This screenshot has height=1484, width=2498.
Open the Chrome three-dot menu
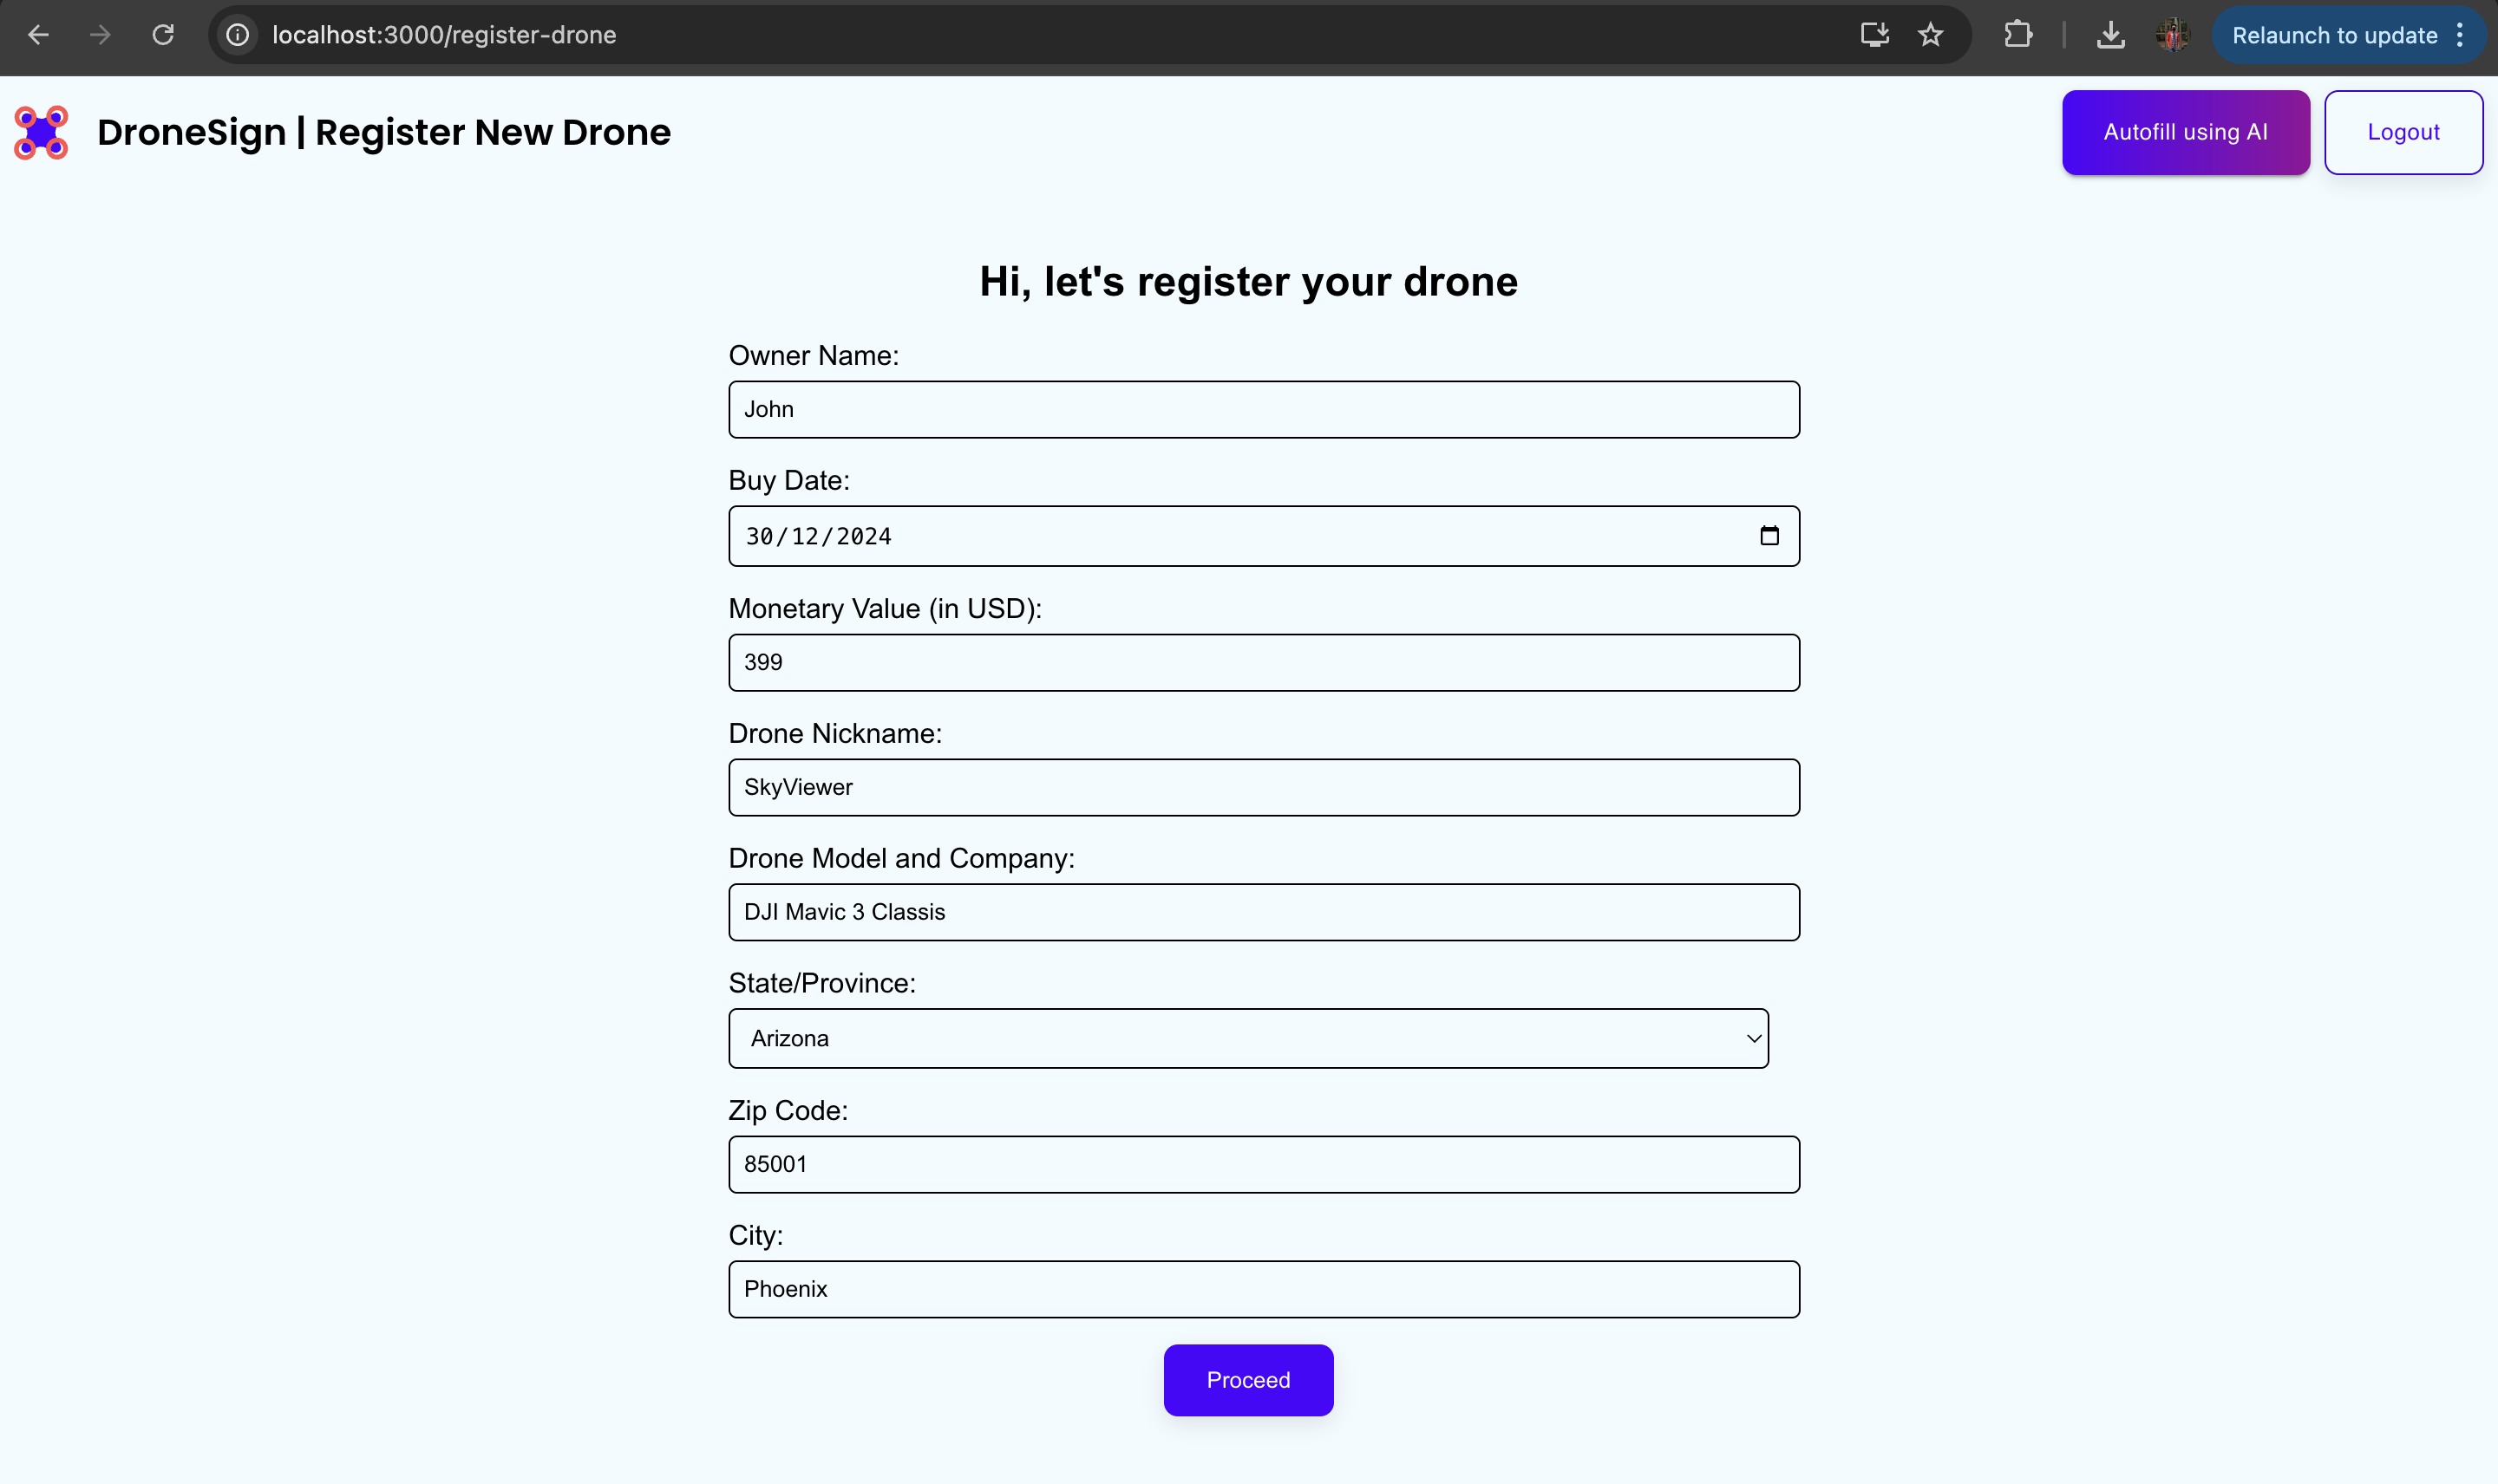(x=2460, y=35)
